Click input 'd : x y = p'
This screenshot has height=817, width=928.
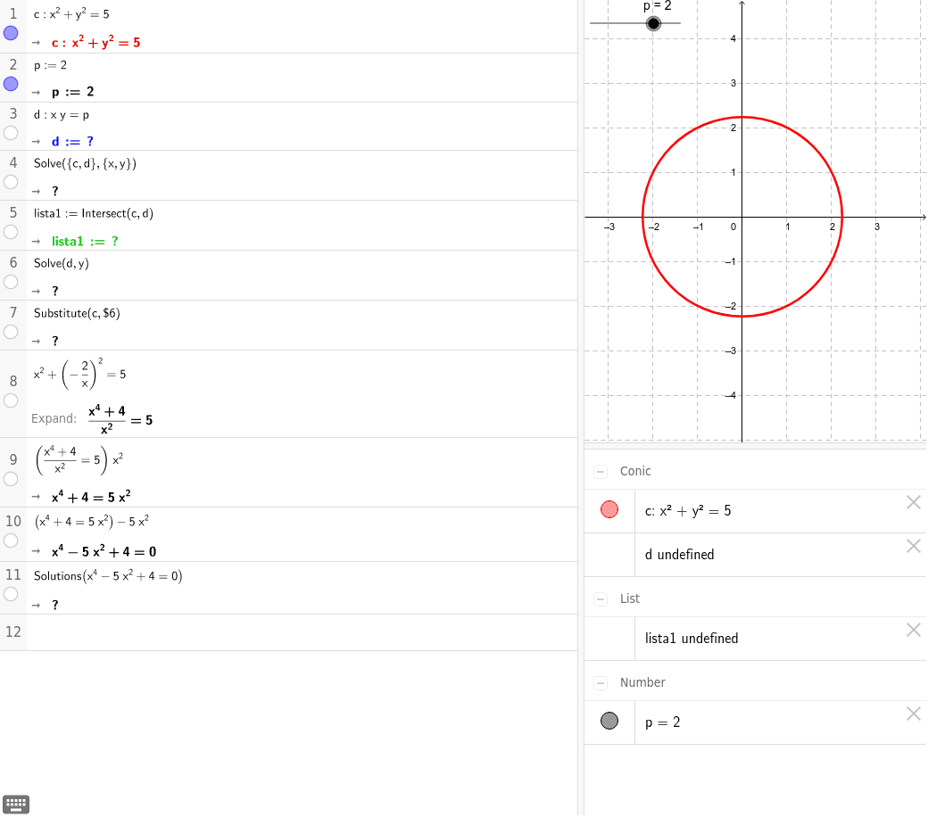pyautogui.click(x=62, y=115)
